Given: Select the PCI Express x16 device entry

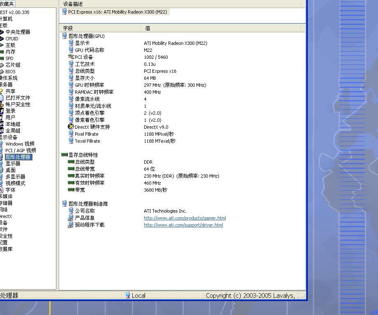Looking at the screenshot, I should click(118, 12).
